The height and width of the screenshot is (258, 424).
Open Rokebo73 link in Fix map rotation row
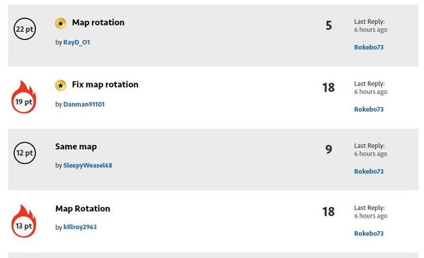[369, 110]
